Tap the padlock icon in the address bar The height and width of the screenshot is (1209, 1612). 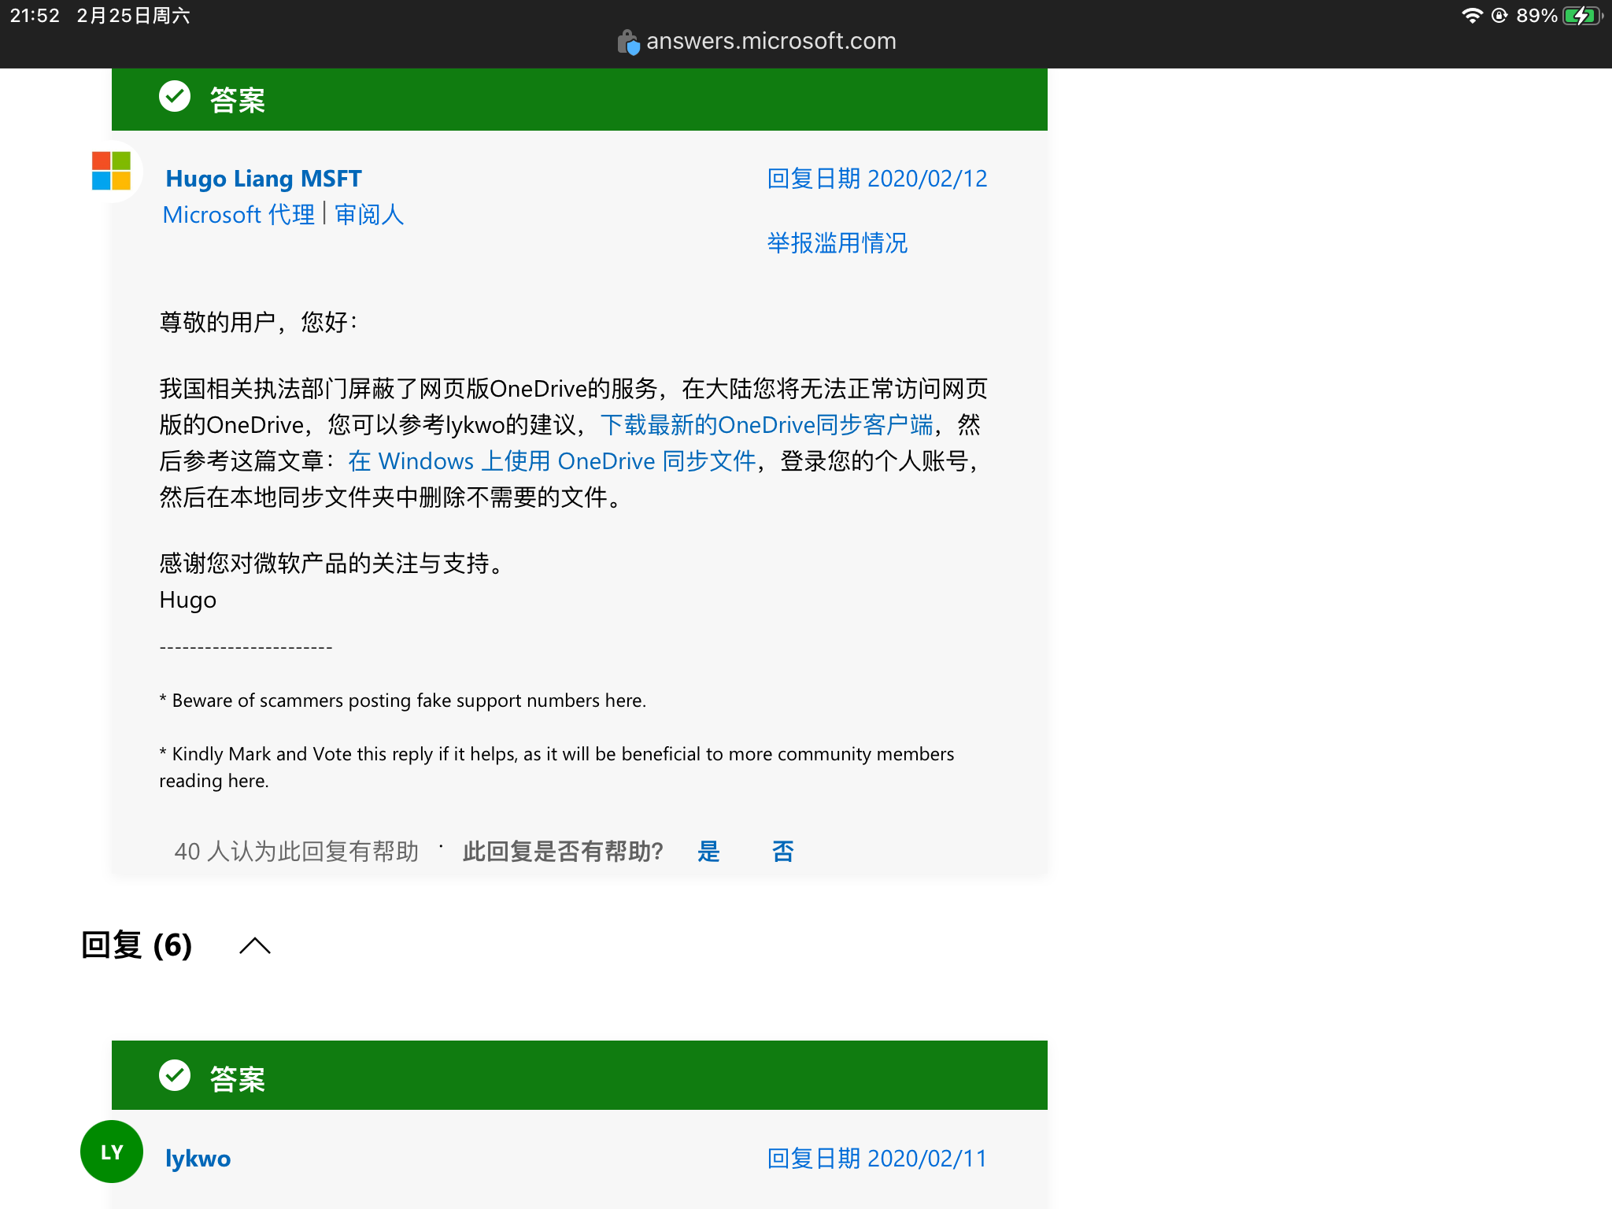click(x=627, y=40)
